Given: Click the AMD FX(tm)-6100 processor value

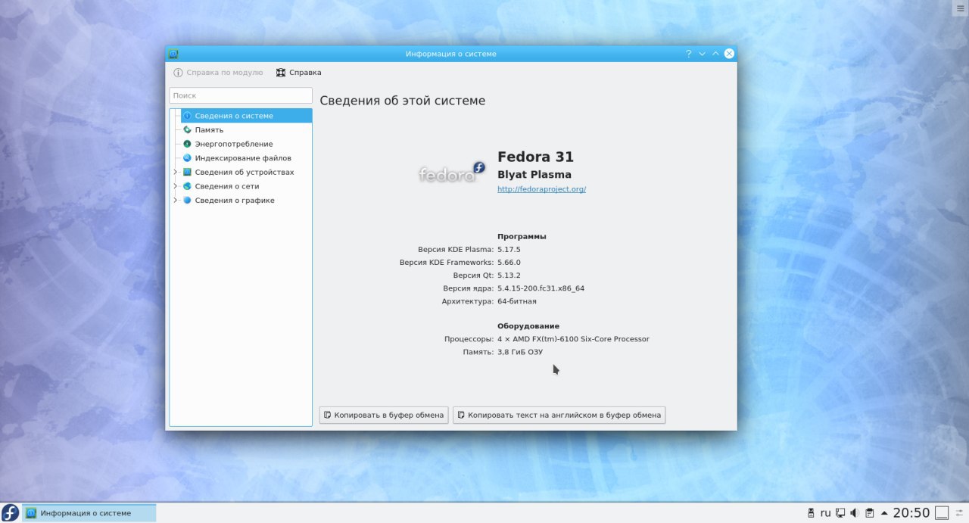Looking at the screenshot, I should 573,339.
